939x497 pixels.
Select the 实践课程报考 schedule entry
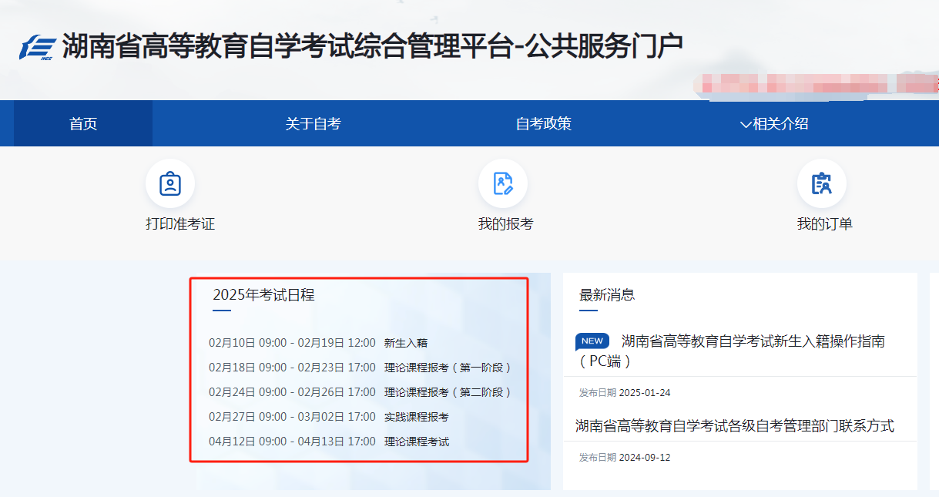[x=416, y=417]
